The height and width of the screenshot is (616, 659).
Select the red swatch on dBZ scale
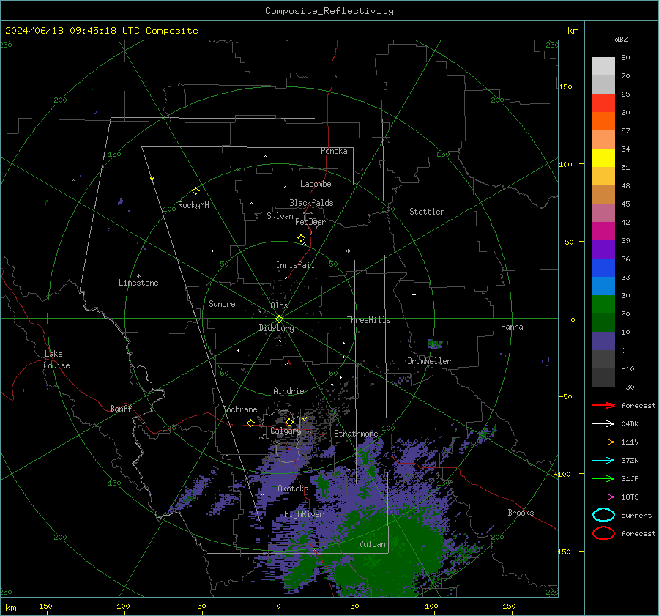click(x=603, y=103)
